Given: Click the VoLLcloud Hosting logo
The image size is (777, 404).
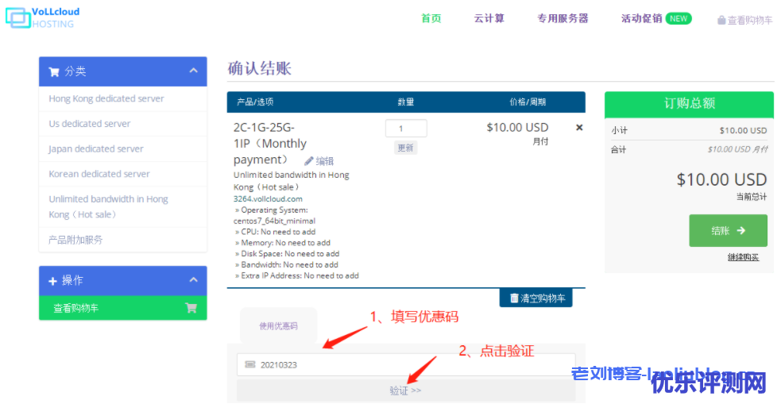Looking at the screenshot, I should point(43,17).
